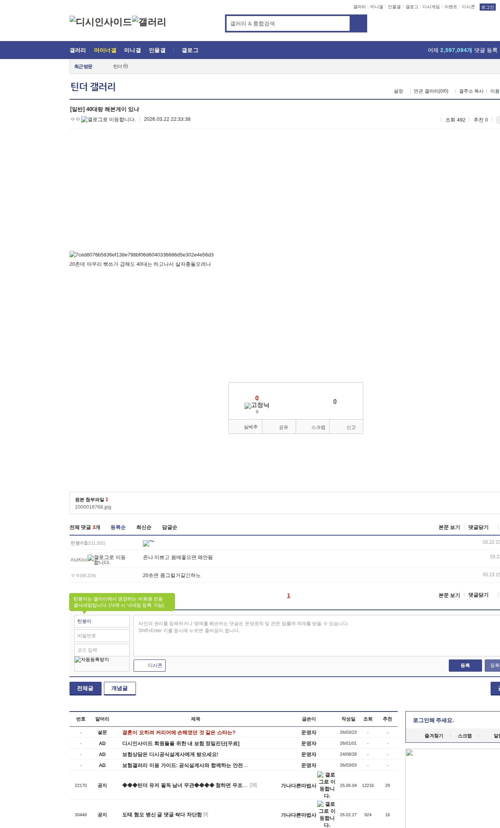Viewport: 500px width, 828px height.
Task: Switch to the 개념글 tab
Action: [120, 688]
